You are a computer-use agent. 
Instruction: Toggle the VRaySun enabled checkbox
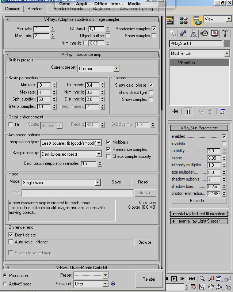point(224,136)
